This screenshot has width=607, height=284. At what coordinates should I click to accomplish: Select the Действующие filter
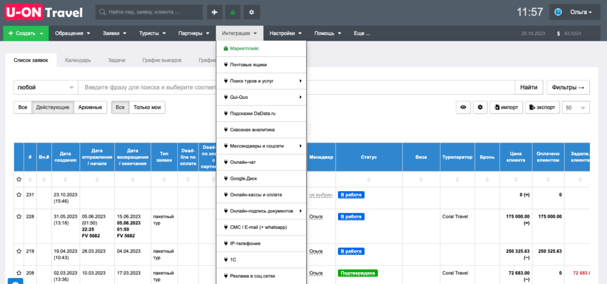(53, 108)
